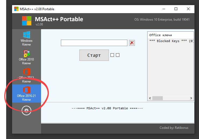Click the log output area
Screen dimensions: 199x139
point(117,115)
